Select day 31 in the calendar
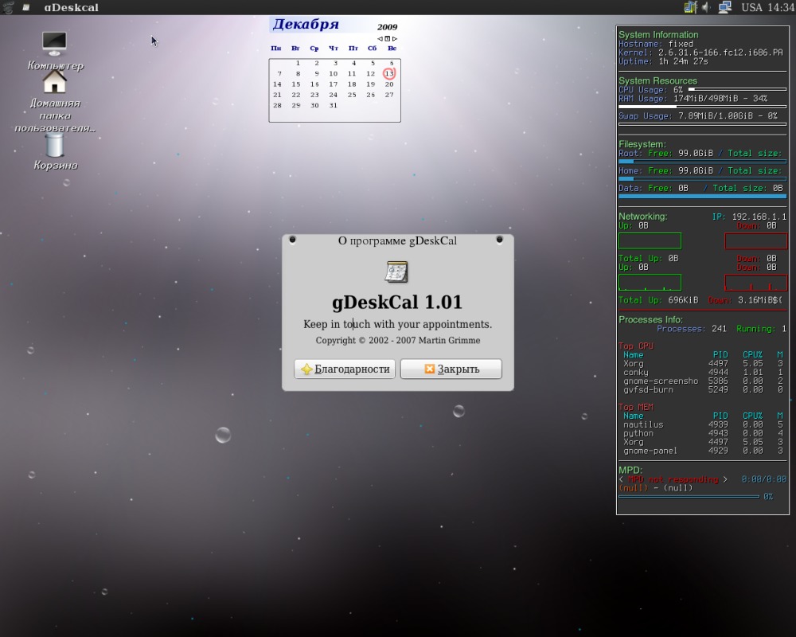Viewport: 796px width, 637px height. [333, 106]
